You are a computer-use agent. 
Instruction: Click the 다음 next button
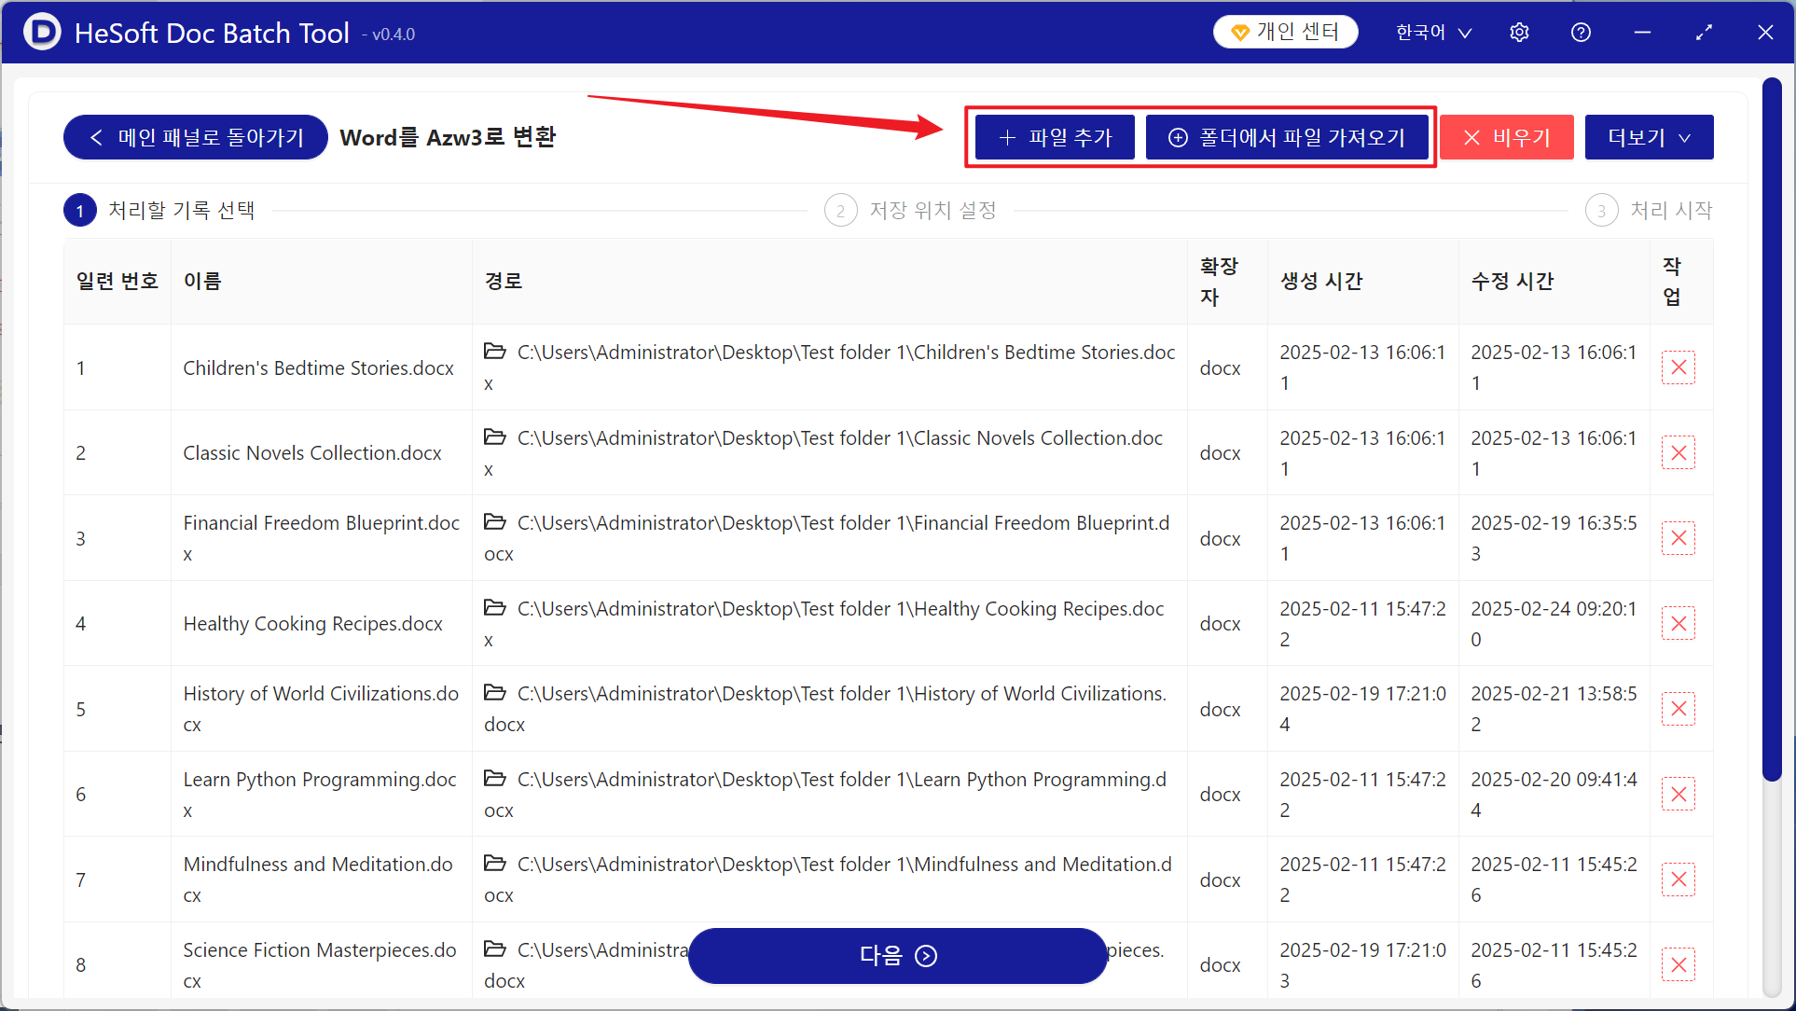coord(897,956)
